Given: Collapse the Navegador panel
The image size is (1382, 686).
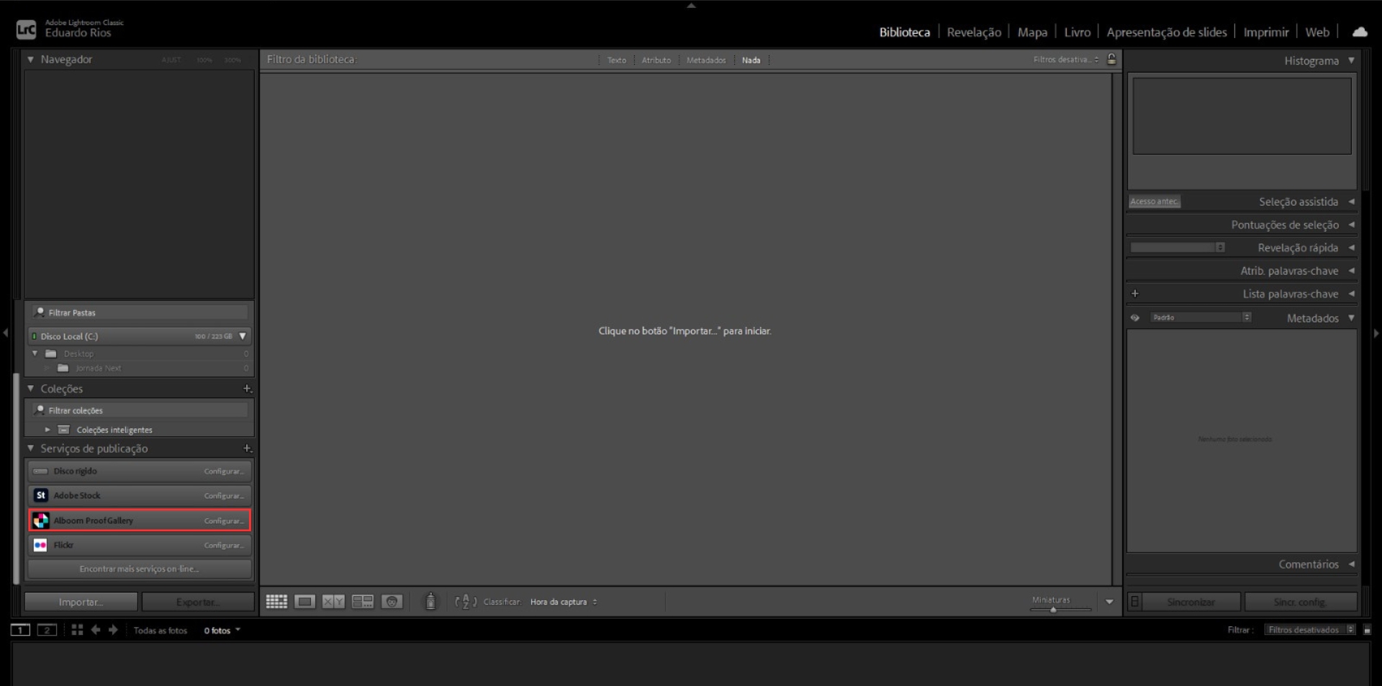Looking at the screenshot, I should pos(30,60).
